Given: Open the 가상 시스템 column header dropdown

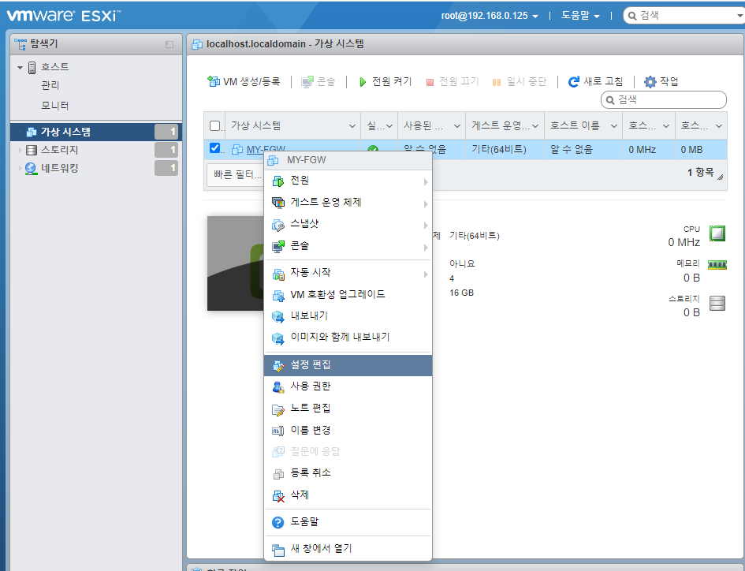Looking at the screenshot, I should pos(352,126).
